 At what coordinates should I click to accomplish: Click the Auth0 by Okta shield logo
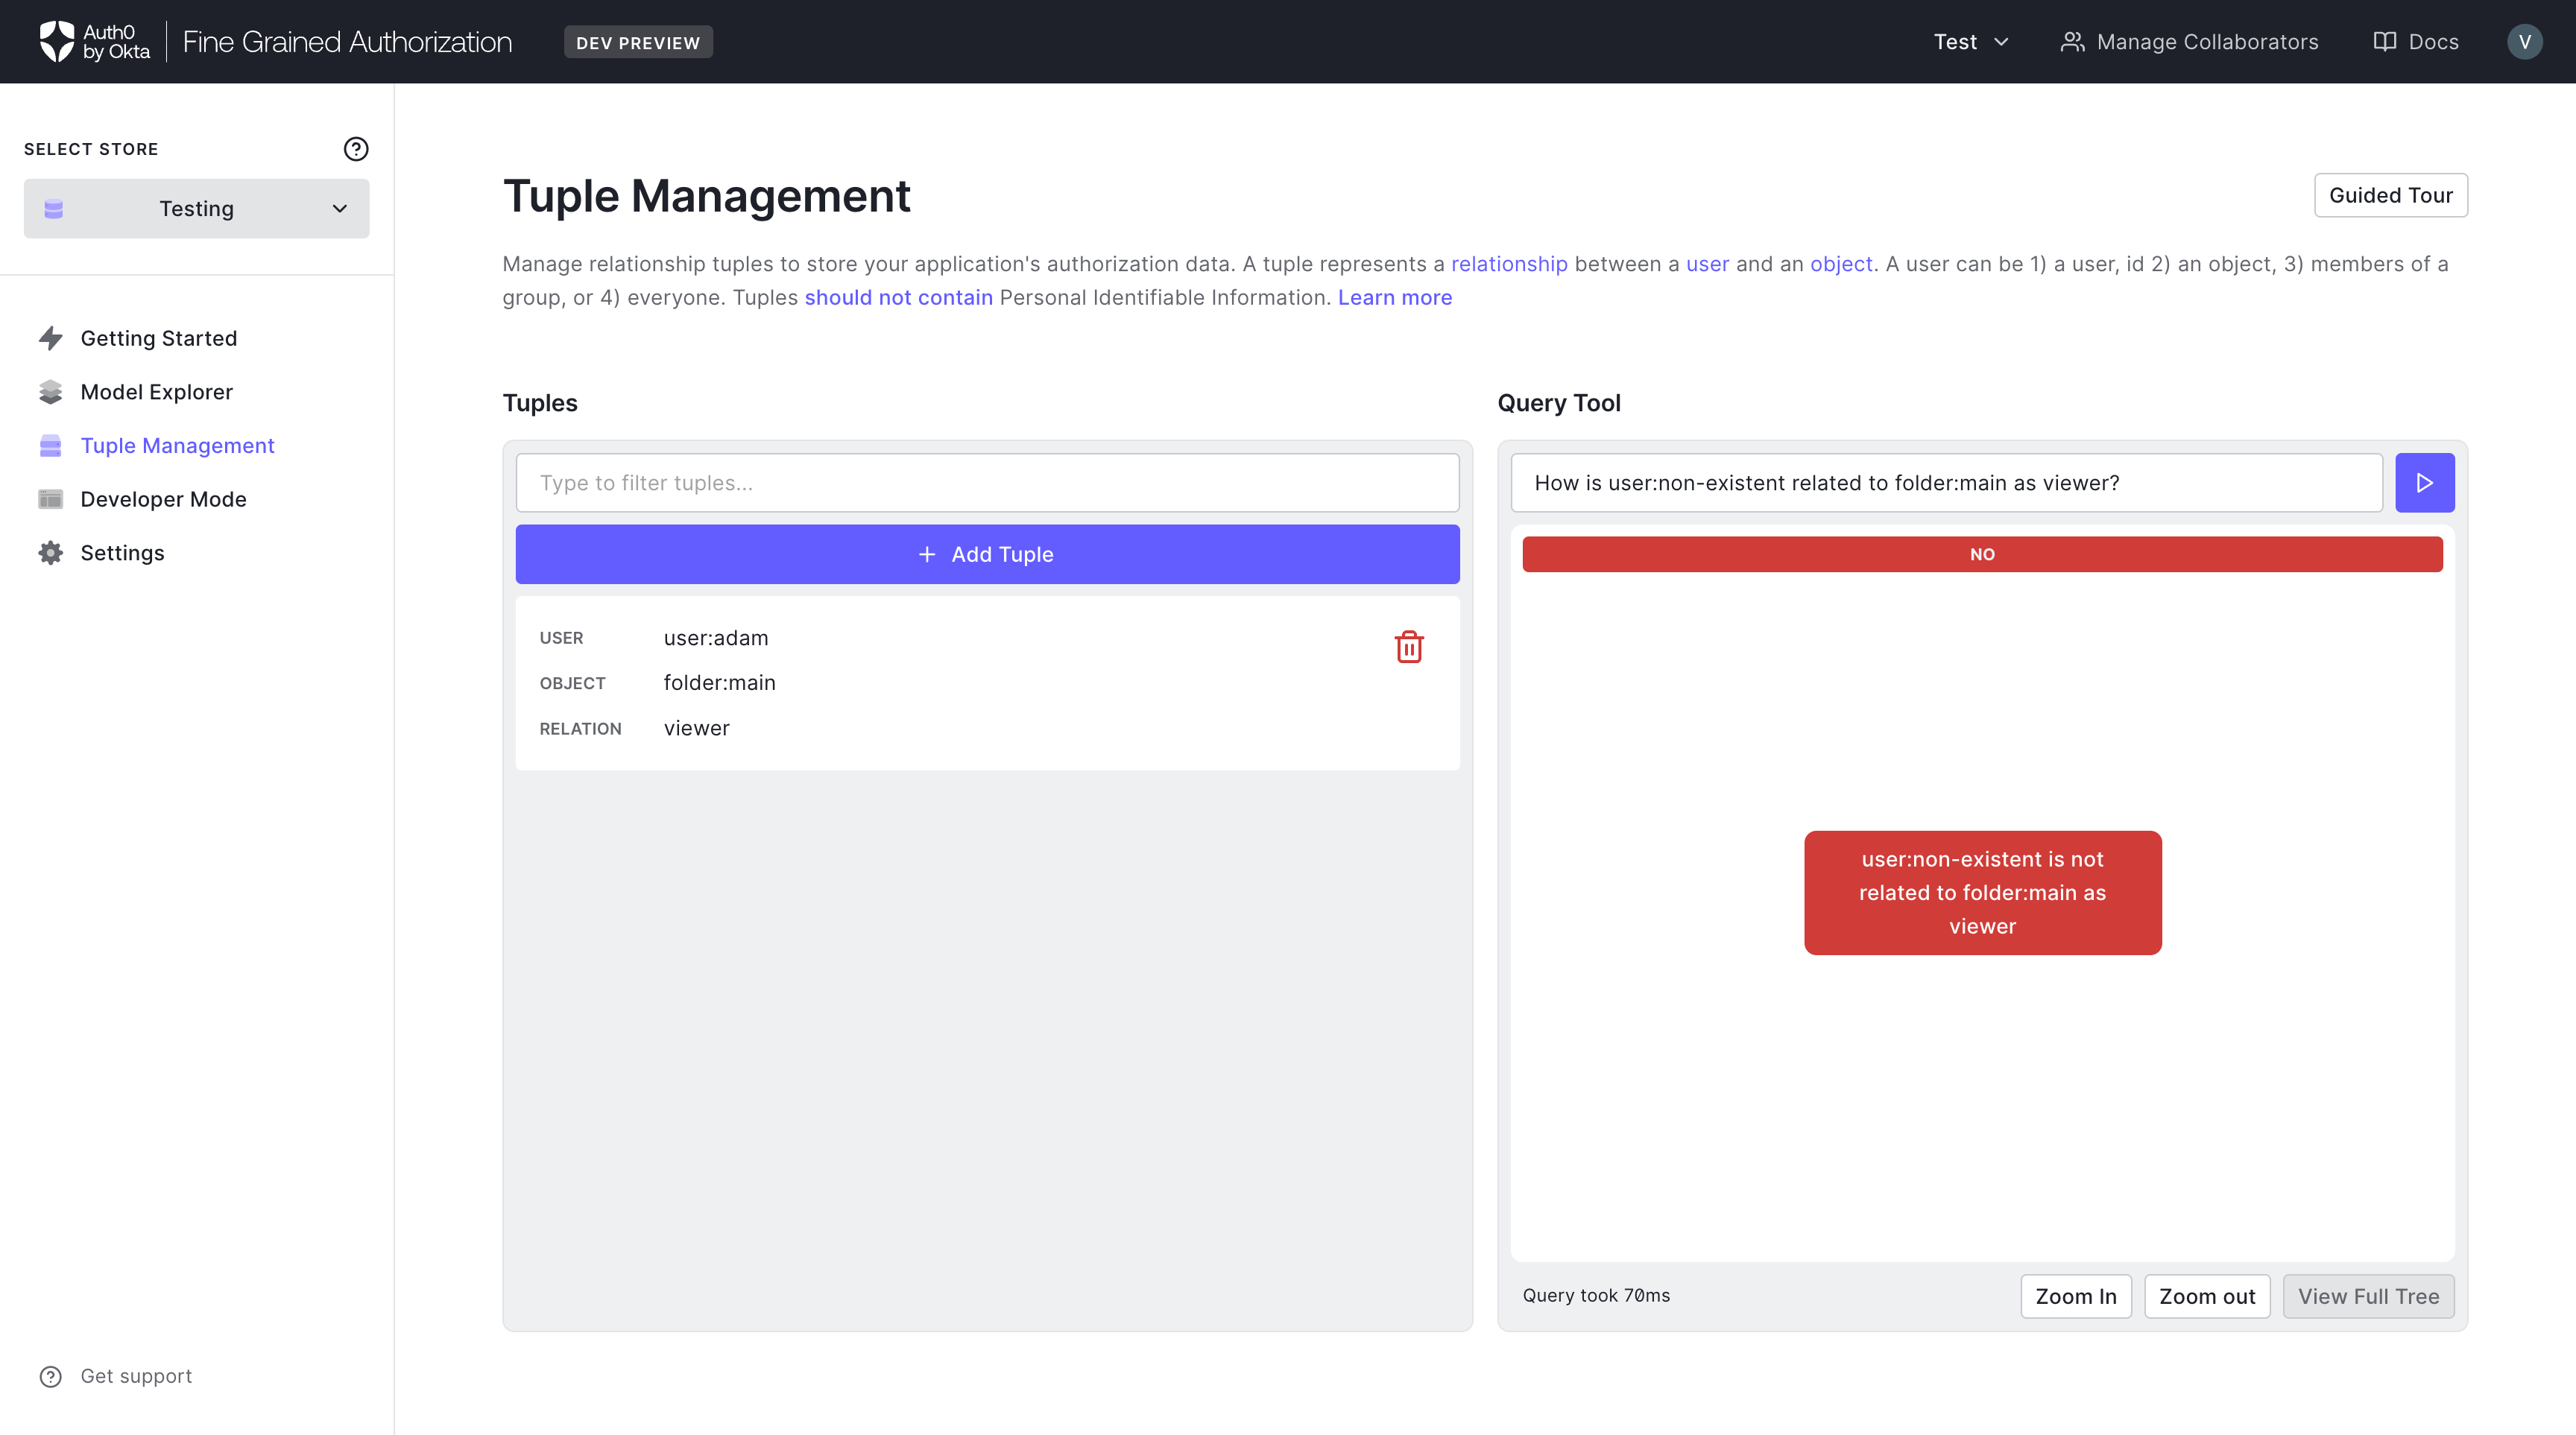[56, 41]
